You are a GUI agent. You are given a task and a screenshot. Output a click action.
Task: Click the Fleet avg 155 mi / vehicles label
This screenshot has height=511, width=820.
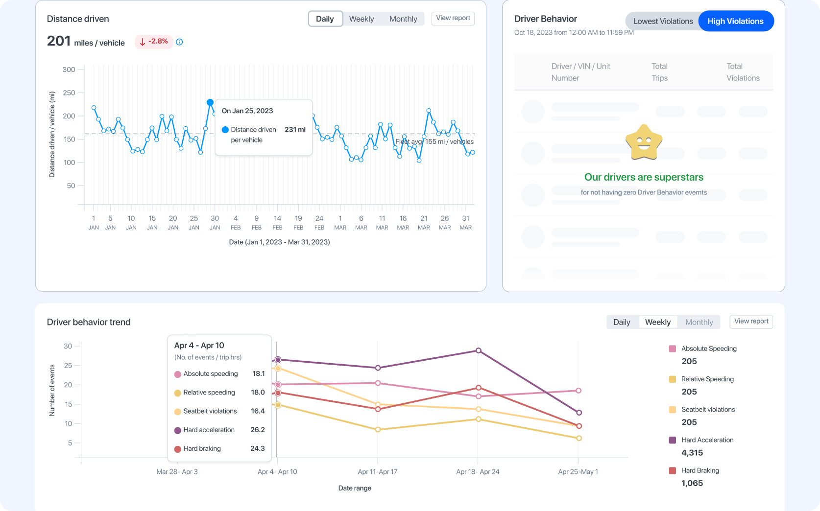click(x=434, y=141)
